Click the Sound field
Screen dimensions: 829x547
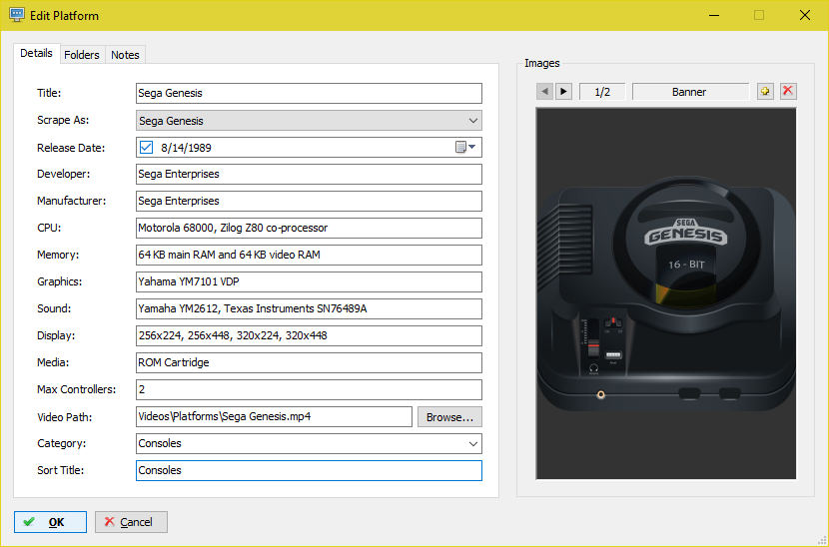pyautogui.click(x=309, y=308)
